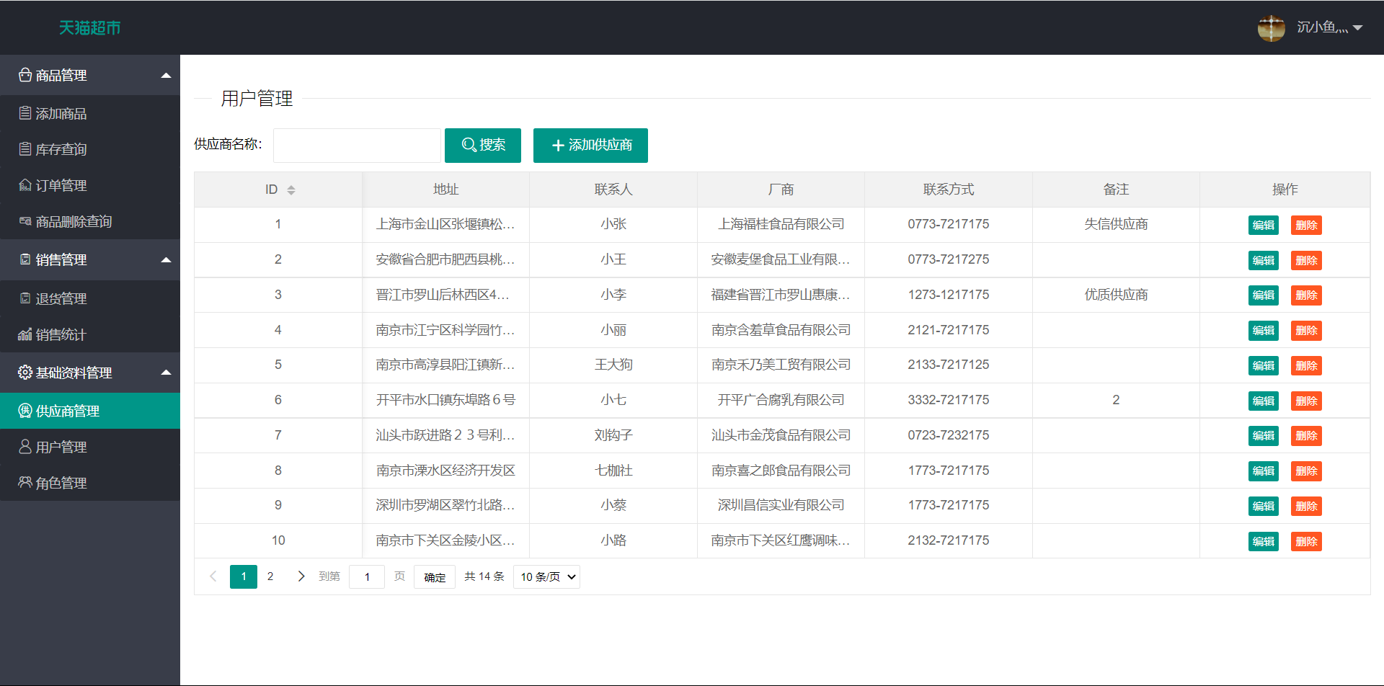Go to 订单管理 in sidebar
Screen dimensions: 1384x686
[61, 186]
